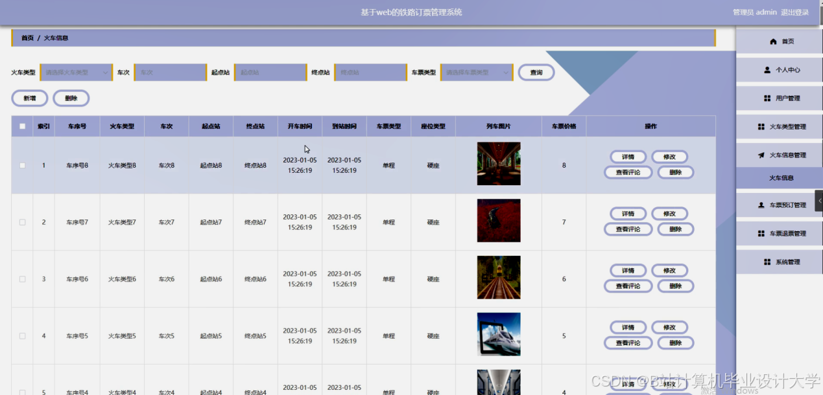Image resolution: width=823 pixels, height=395 pixels.
Task: Open the train image thumbnail in row 车序号5
Action: point(499,335)
